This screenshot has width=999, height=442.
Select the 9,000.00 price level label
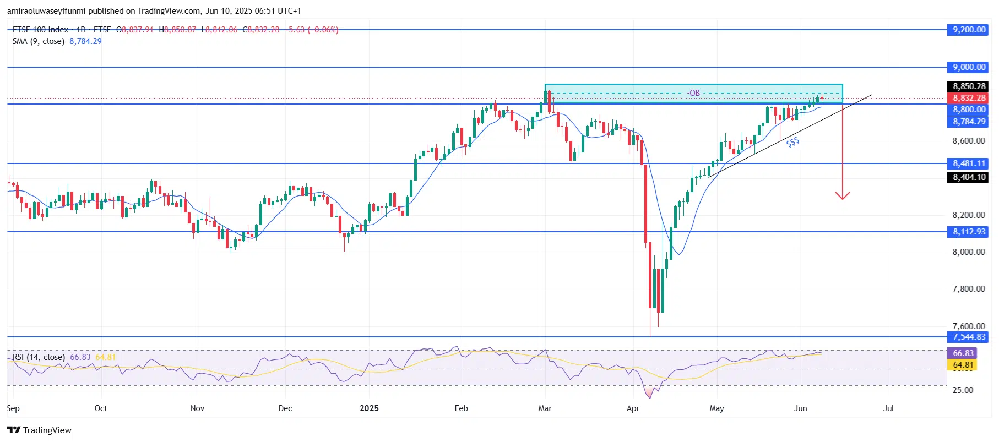pyautogui.click(x=969, y=67)
